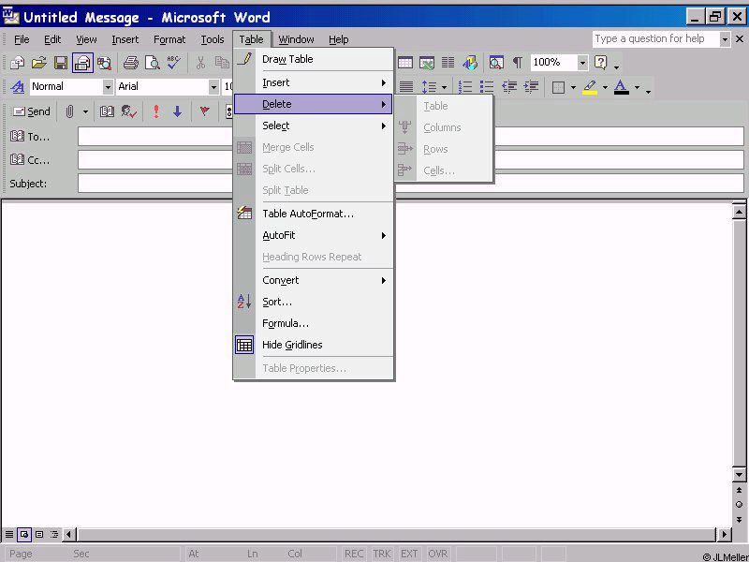Click the Cc... recipients button
The height and width of the screenshot is (562, 749).
coord(30,160)
